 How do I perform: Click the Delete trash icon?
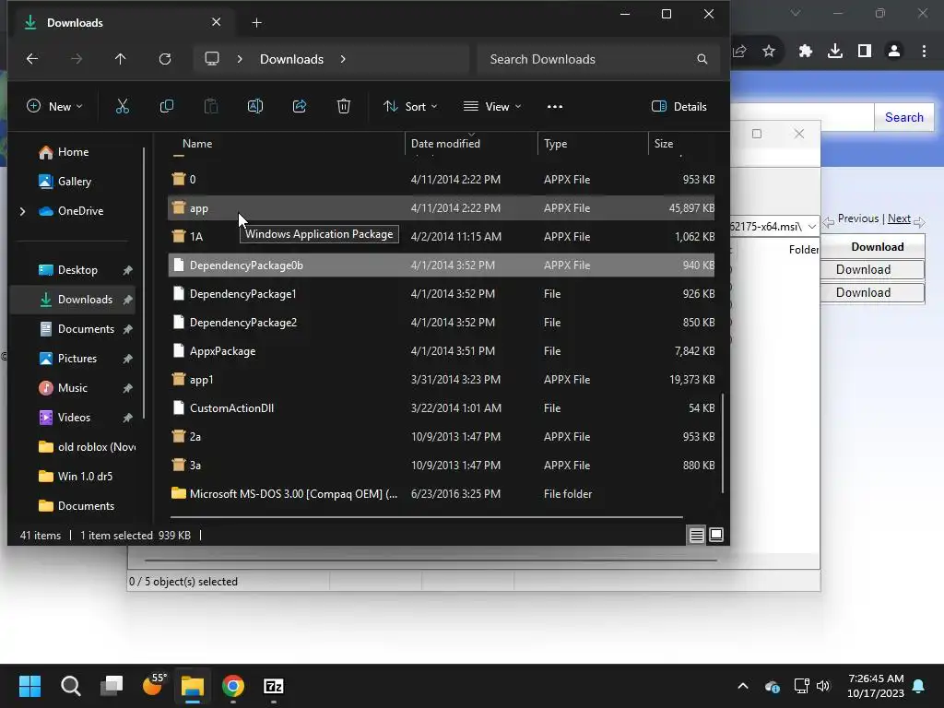coord(344,107)
